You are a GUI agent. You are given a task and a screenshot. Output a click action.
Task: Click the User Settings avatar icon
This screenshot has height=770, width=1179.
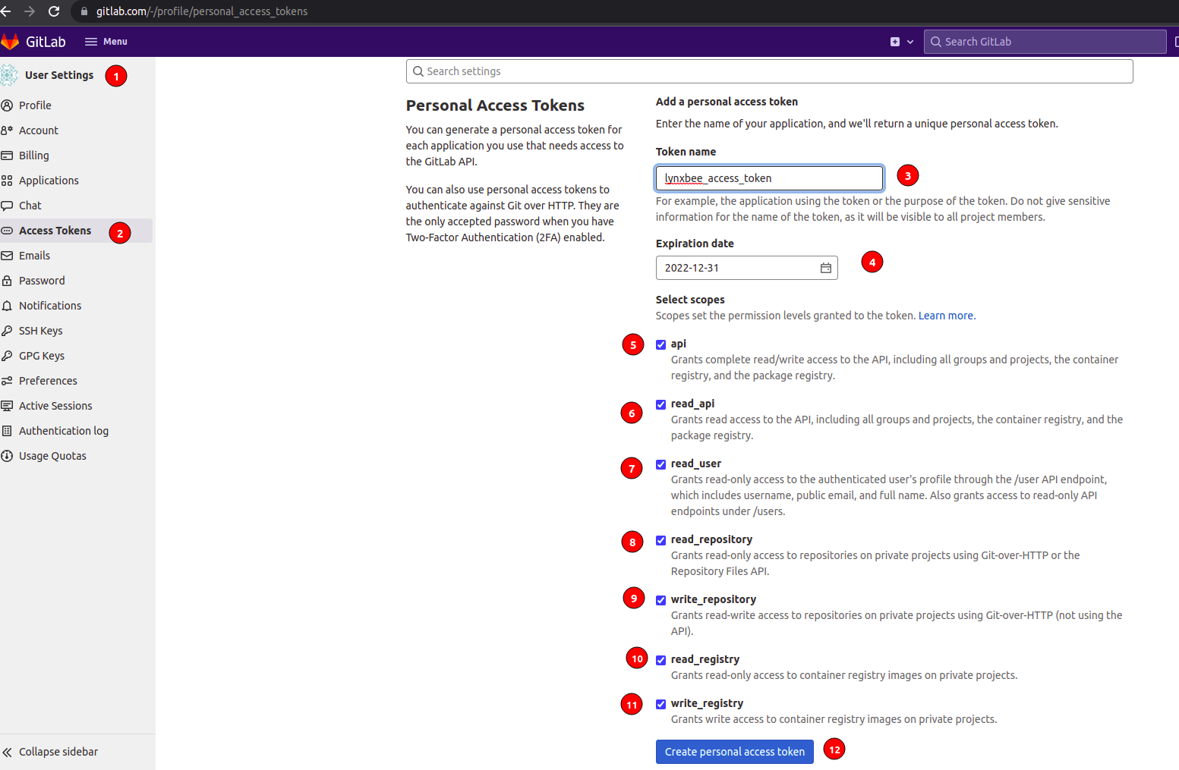point(9,75)
